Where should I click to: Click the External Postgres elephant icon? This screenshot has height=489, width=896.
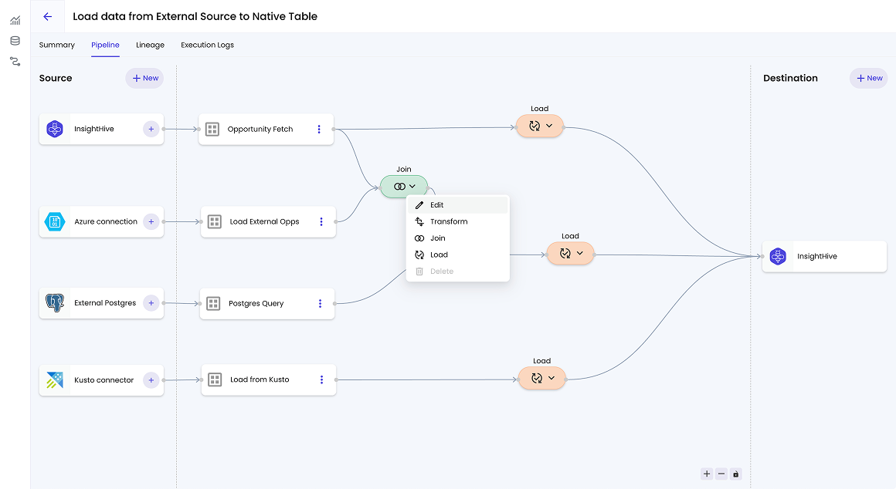pos(55,303)
